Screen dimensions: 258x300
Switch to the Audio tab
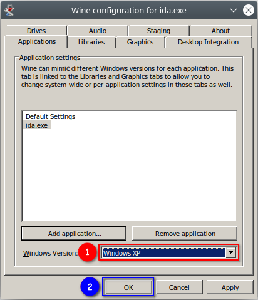click(x=98, y=31)
